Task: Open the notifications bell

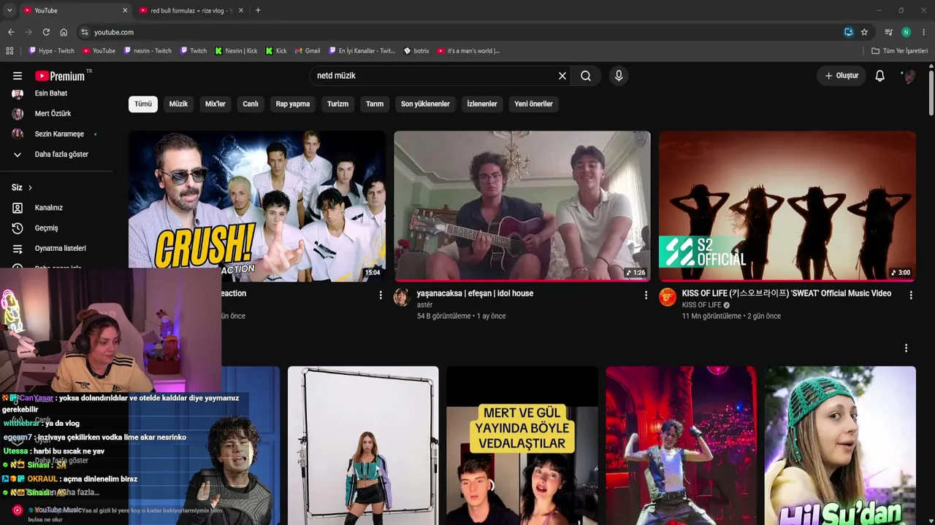Action: (x=880, y=76)
